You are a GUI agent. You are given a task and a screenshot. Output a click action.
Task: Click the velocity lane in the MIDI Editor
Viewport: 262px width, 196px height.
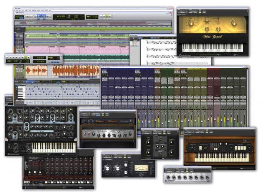(63, 102)
